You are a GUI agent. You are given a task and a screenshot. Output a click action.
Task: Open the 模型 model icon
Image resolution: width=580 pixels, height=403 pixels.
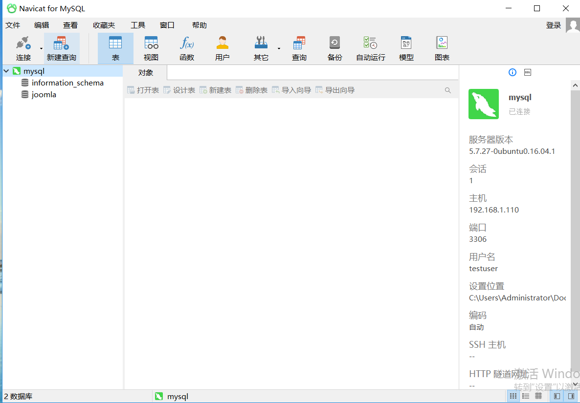tap(406, 48)
